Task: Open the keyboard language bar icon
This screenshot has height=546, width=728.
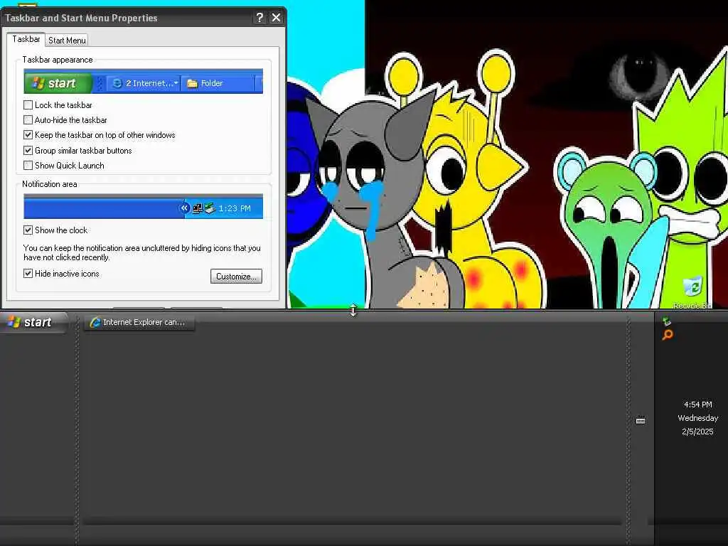Action: 641,421
